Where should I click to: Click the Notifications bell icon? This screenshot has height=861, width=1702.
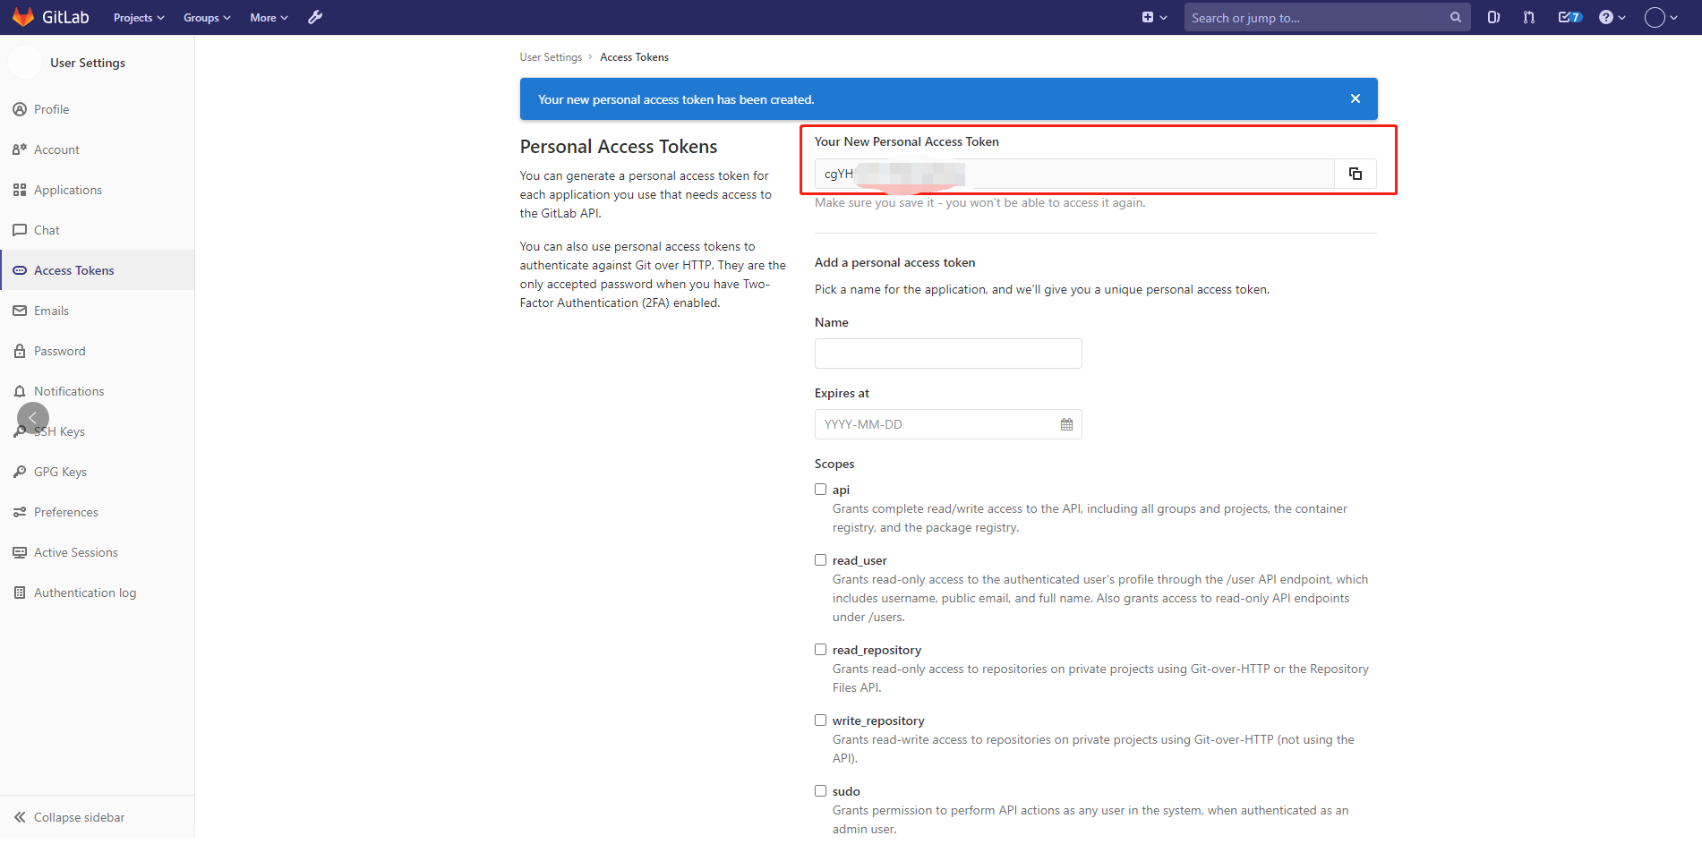[x=20, y=391]
